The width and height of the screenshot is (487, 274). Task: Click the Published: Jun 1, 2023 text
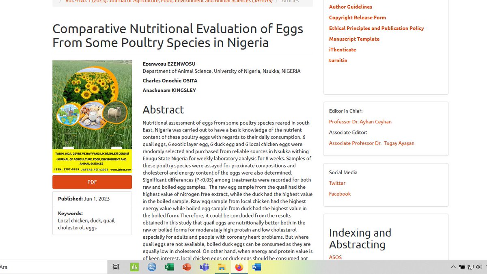coord(84,199)
